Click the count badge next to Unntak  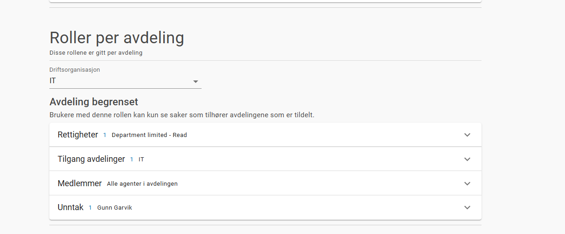90,208
